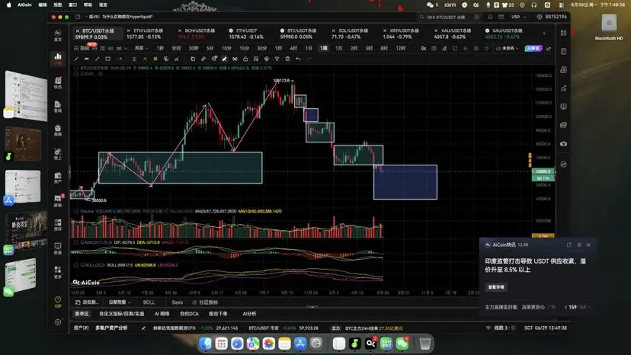Click the 多账户资产分析 link

click(x=111, y=328)
